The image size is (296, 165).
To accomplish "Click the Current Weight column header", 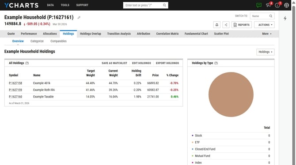I will point(113,73).
